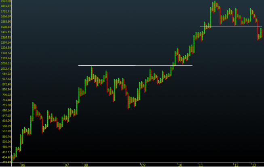Select the 790.23 axis value
The height and width of the screenshot is (167, 264).
click(x=6, y=95)
